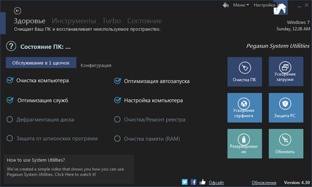Open the Очистка ПК tile
This screenshot has height=187, width=312.
(244, 72)
